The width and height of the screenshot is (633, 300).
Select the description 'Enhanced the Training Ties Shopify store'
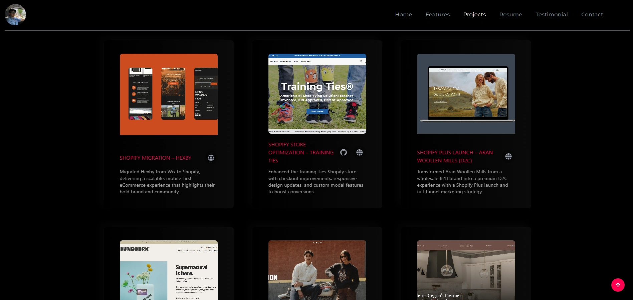coord(316,182)
